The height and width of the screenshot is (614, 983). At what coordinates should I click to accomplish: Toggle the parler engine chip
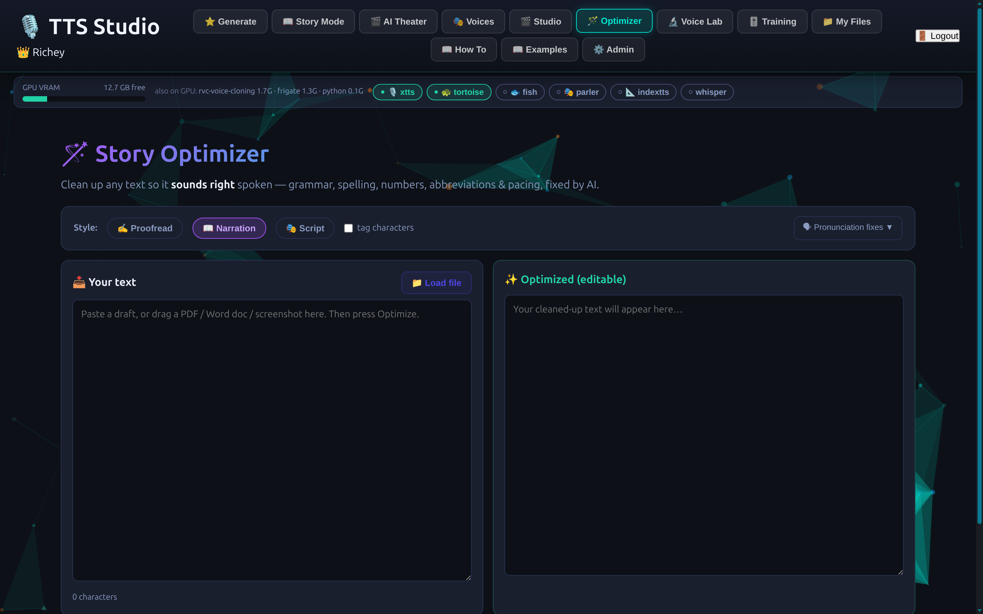[577, 92]
